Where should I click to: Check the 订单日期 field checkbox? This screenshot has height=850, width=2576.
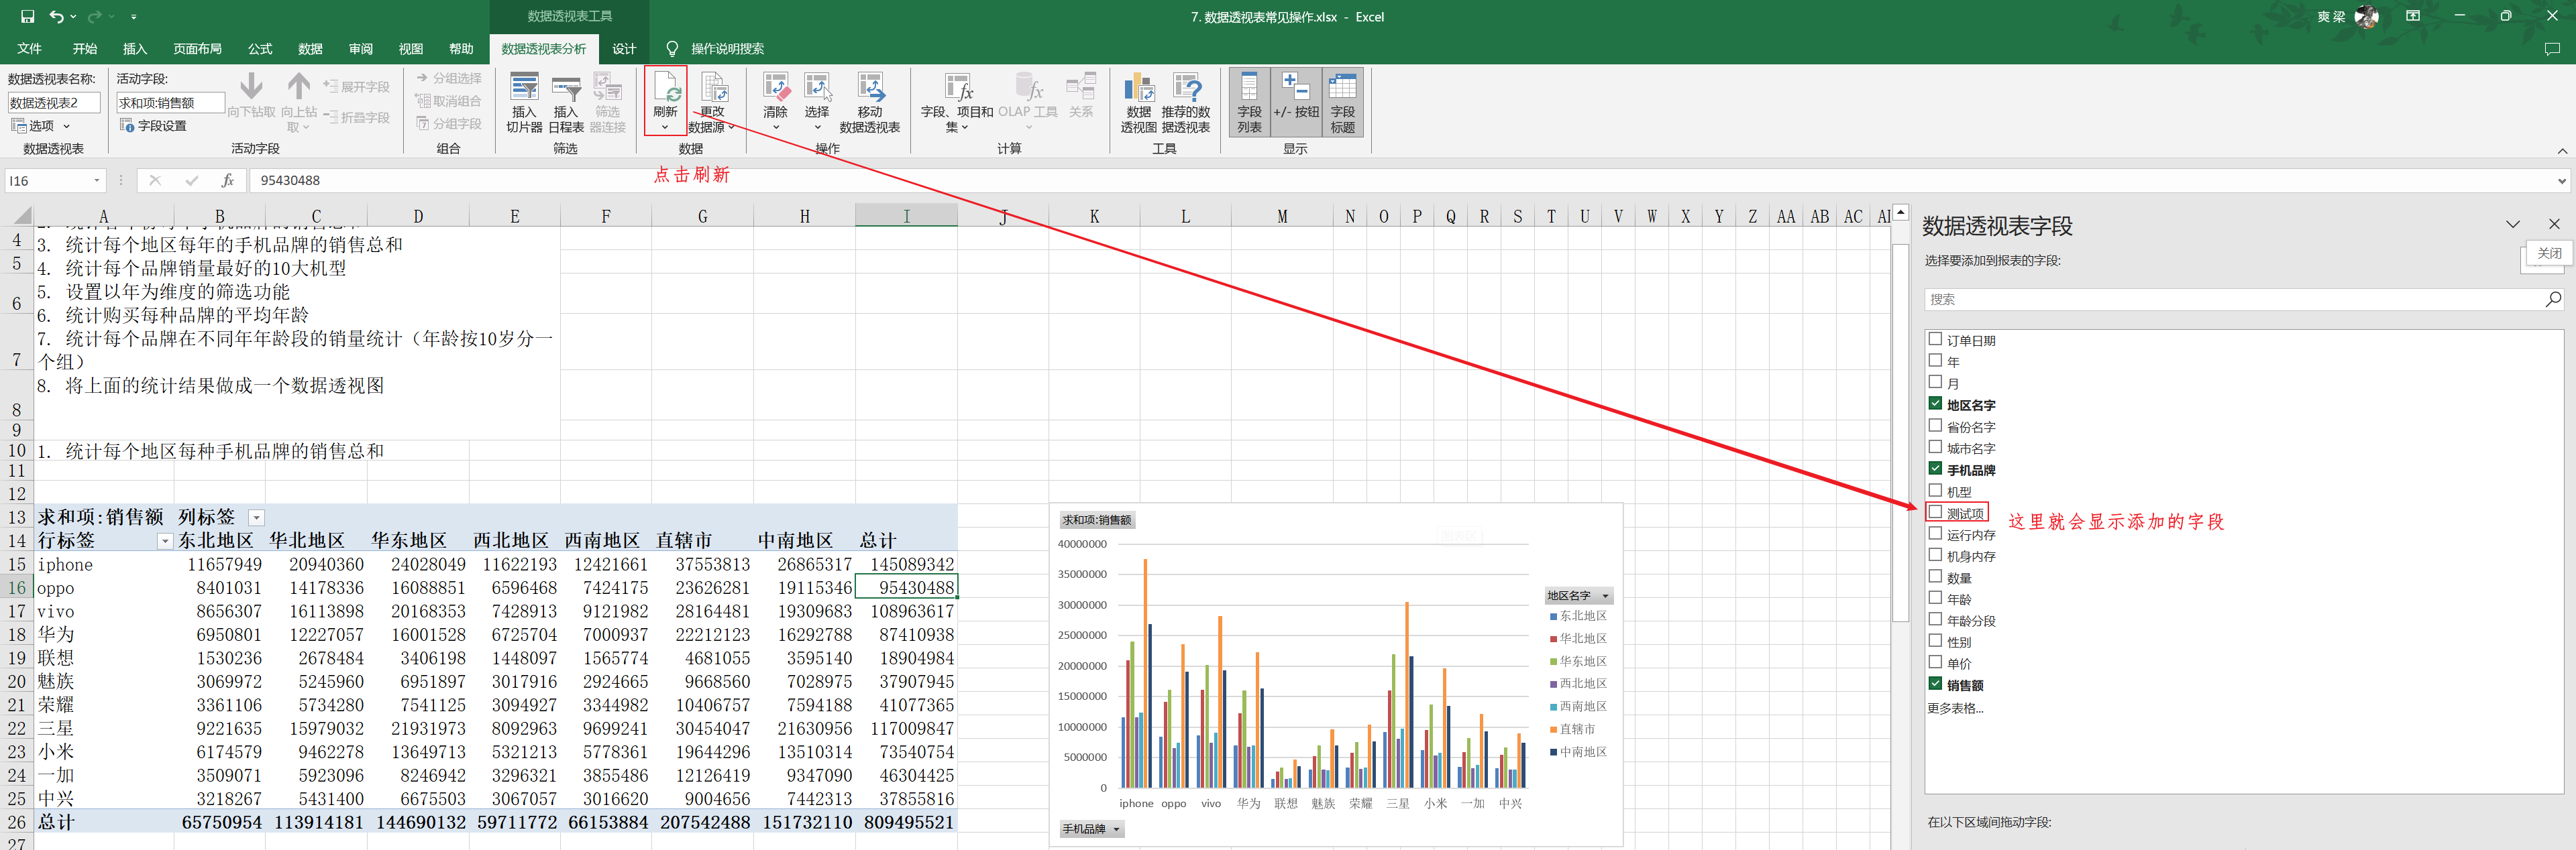(1935, 340)
